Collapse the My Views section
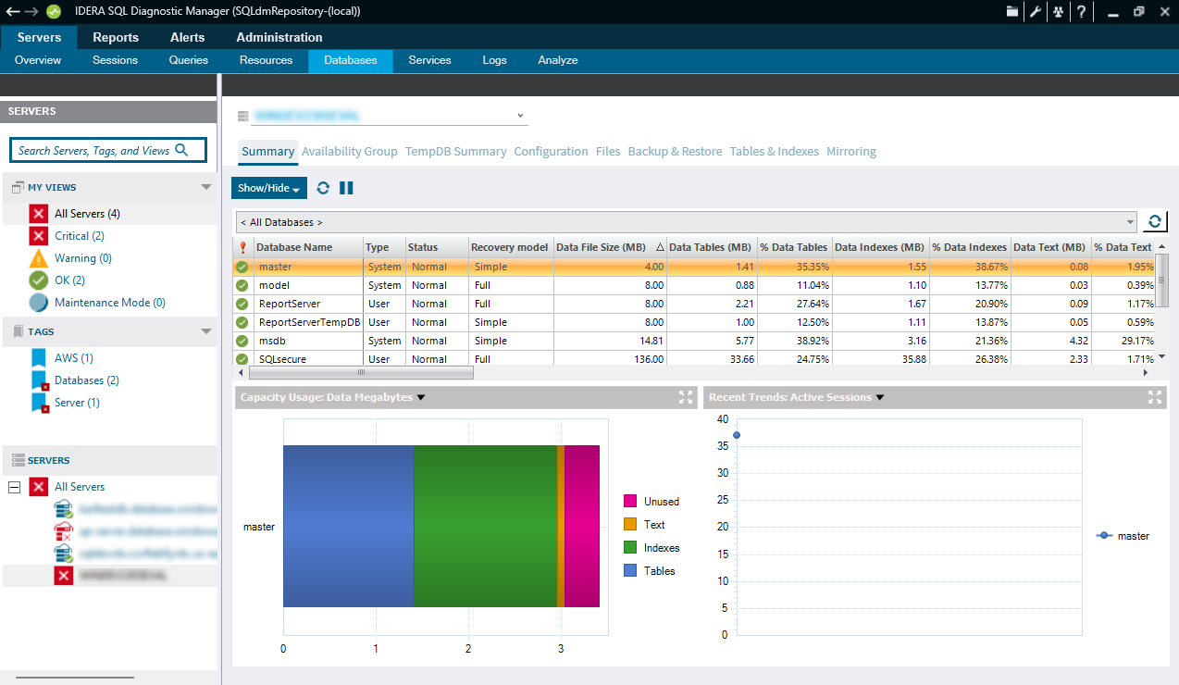1179x685 pixels. pyautogui.click(x=206, y=187)
